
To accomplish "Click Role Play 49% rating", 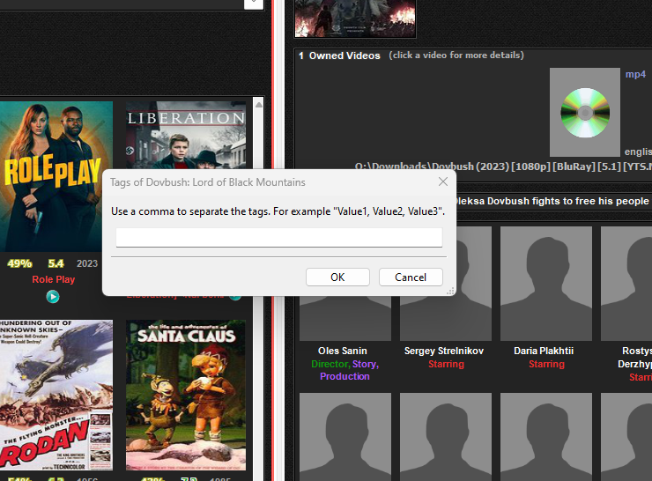I will pyautogui.click(x=19, y=263).
